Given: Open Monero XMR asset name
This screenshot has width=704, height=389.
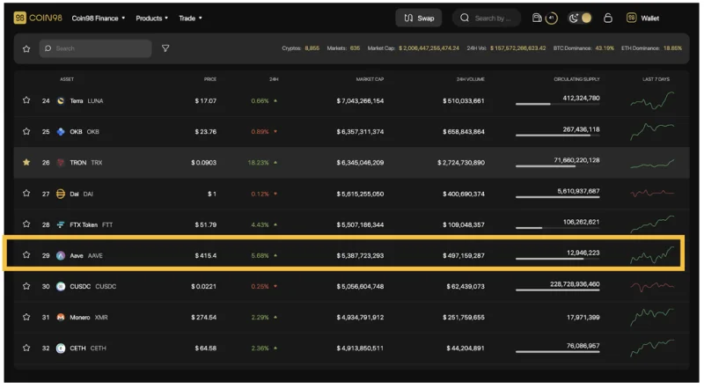Looking at the screenshot, I should coord(89,318).
